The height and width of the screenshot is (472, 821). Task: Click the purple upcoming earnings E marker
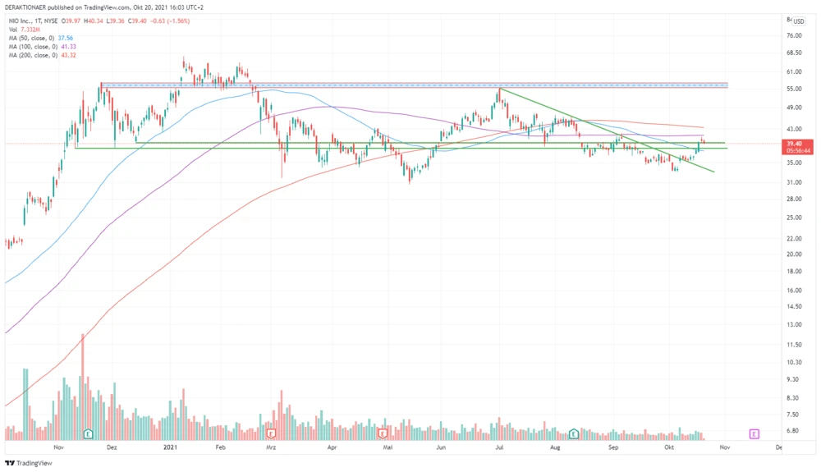[754, 433]
